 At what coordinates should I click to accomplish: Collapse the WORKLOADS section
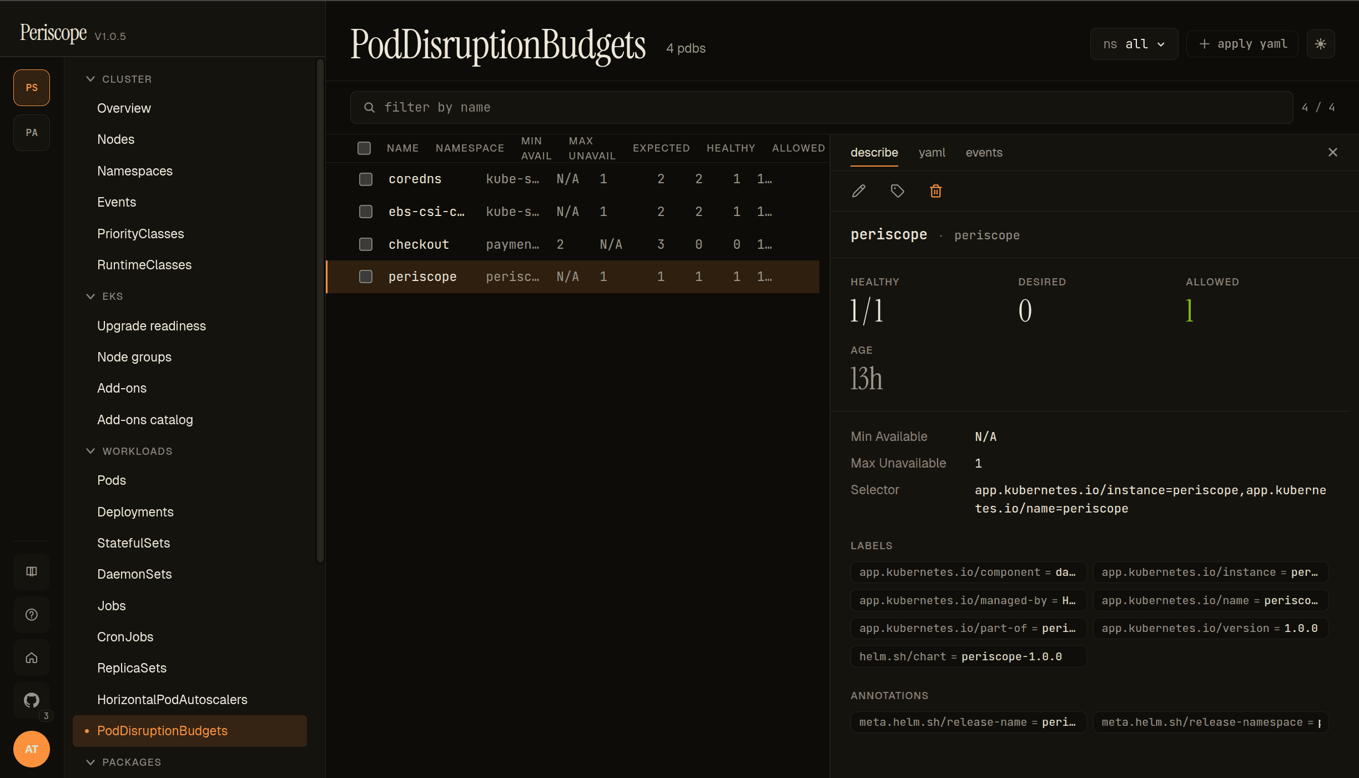(129, 451)
